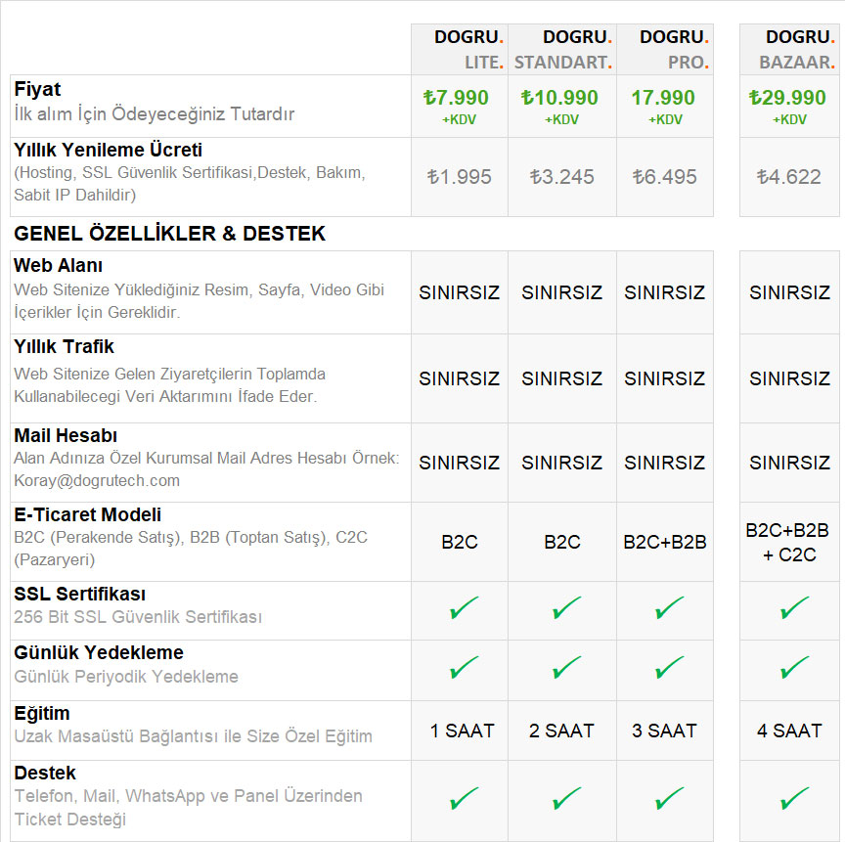Click the ₺3.245 yearly renewal fee
The height and width of the screenshot is (842, 845).
pos(561,177)
